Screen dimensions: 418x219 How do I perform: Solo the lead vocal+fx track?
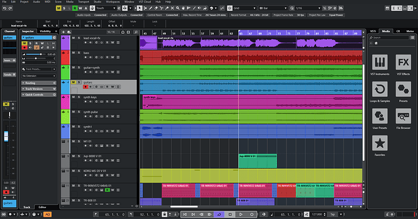tap(79, 38)
